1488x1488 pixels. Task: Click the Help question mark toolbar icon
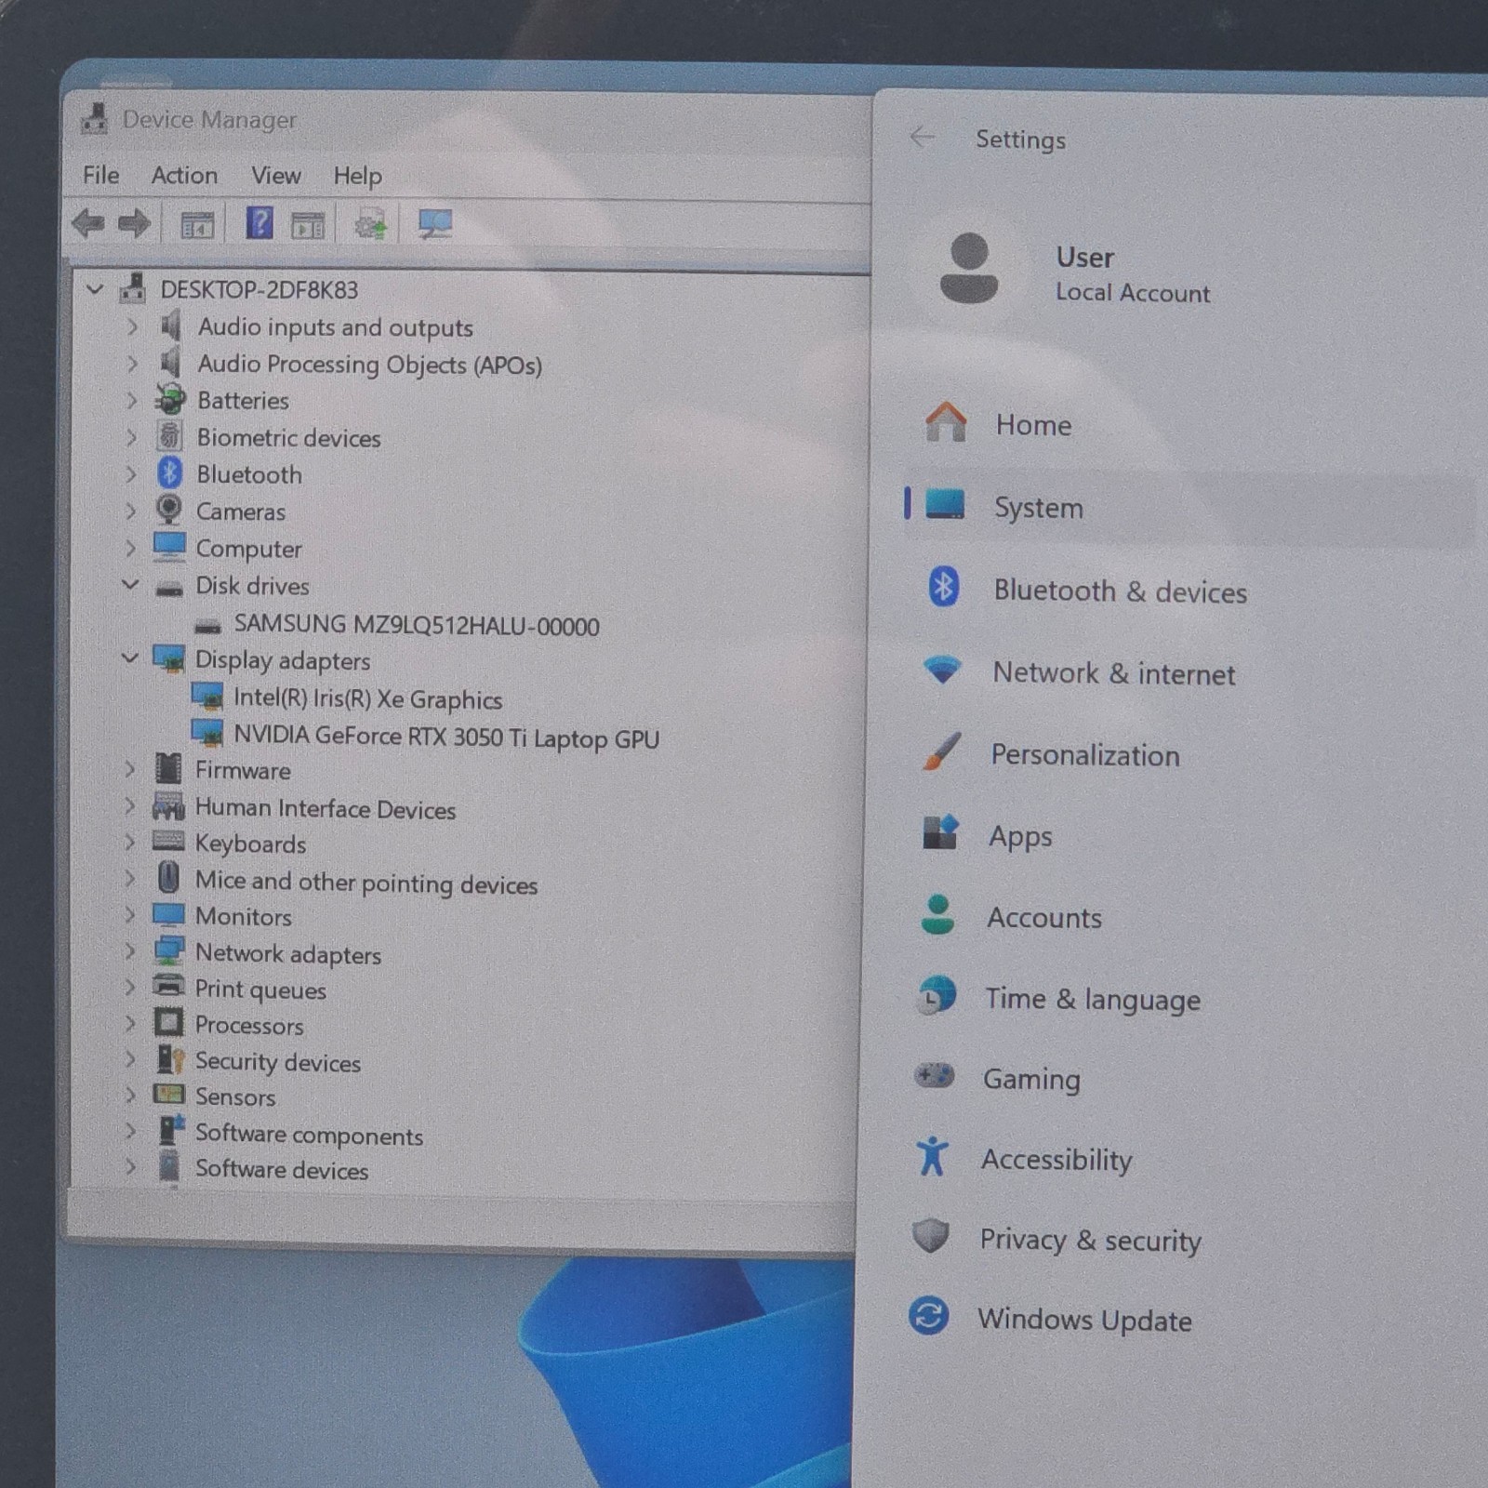coord(259,223)
